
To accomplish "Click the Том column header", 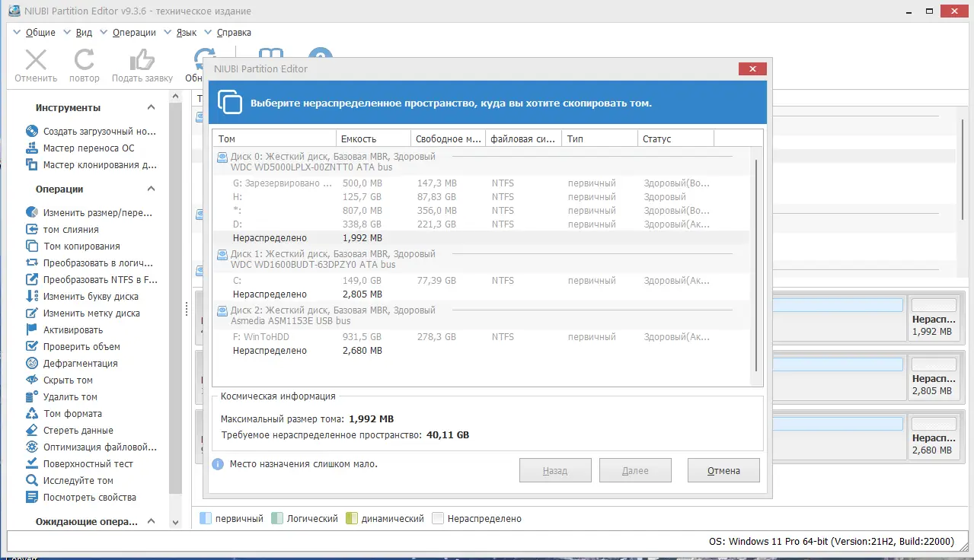I will [x=274, y=138].
